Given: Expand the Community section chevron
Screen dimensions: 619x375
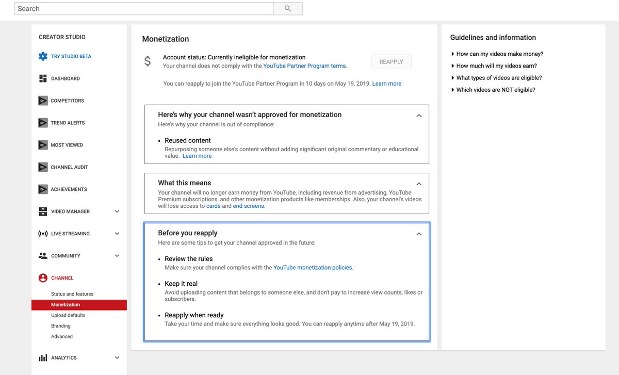Looking at the screenshot, I should pyautogui.click(x=117, y=256).
